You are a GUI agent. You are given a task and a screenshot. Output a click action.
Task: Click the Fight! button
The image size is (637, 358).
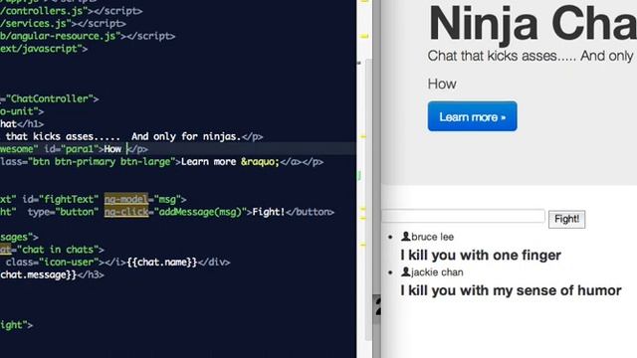coord(566,219)
